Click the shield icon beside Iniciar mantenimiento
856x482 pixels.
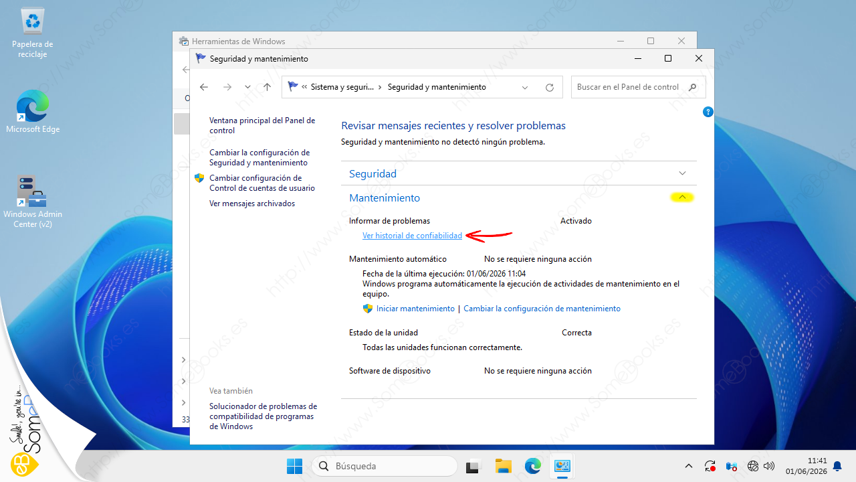367,309
